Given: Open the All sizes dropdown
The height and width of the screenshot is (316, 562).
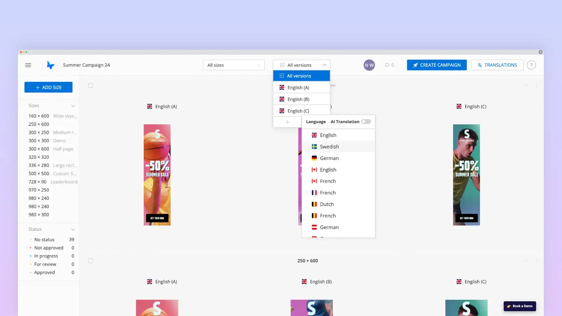Looking at the screenshot, I should [x=234, y=65].
